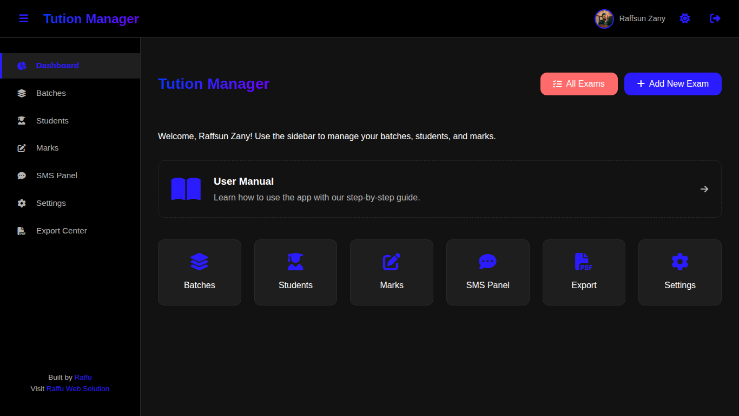Select Settings from the sidebar menu
This screenshot has height=416, width=739.
click(x=51, y=203)
